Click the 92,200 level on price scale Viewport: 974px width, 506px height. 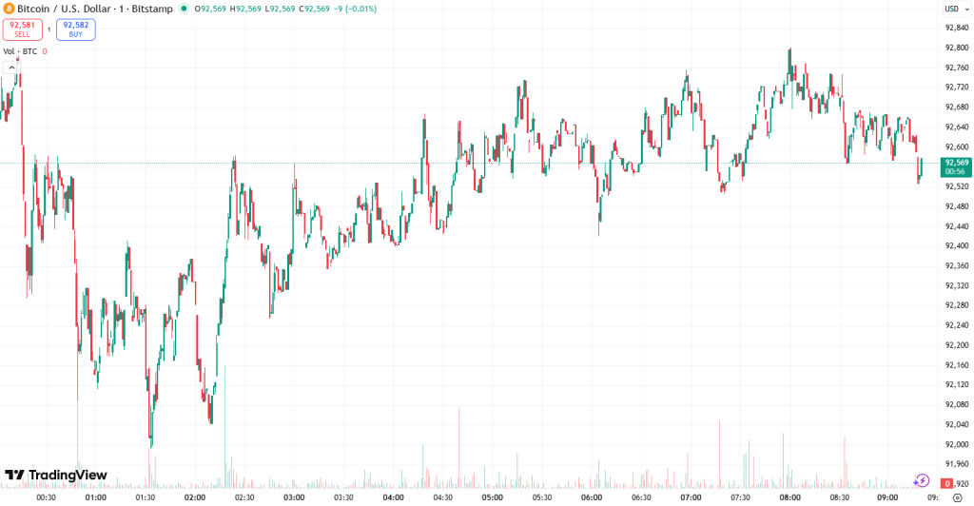pos(956,345)
